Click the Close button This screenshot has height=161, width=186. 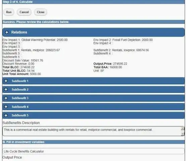(41, 12)
